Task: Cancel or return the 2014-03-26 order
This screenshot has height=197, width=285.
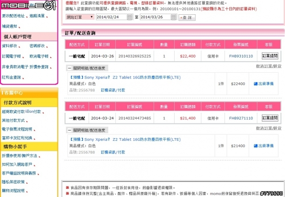Action: (x=269, y=66)
